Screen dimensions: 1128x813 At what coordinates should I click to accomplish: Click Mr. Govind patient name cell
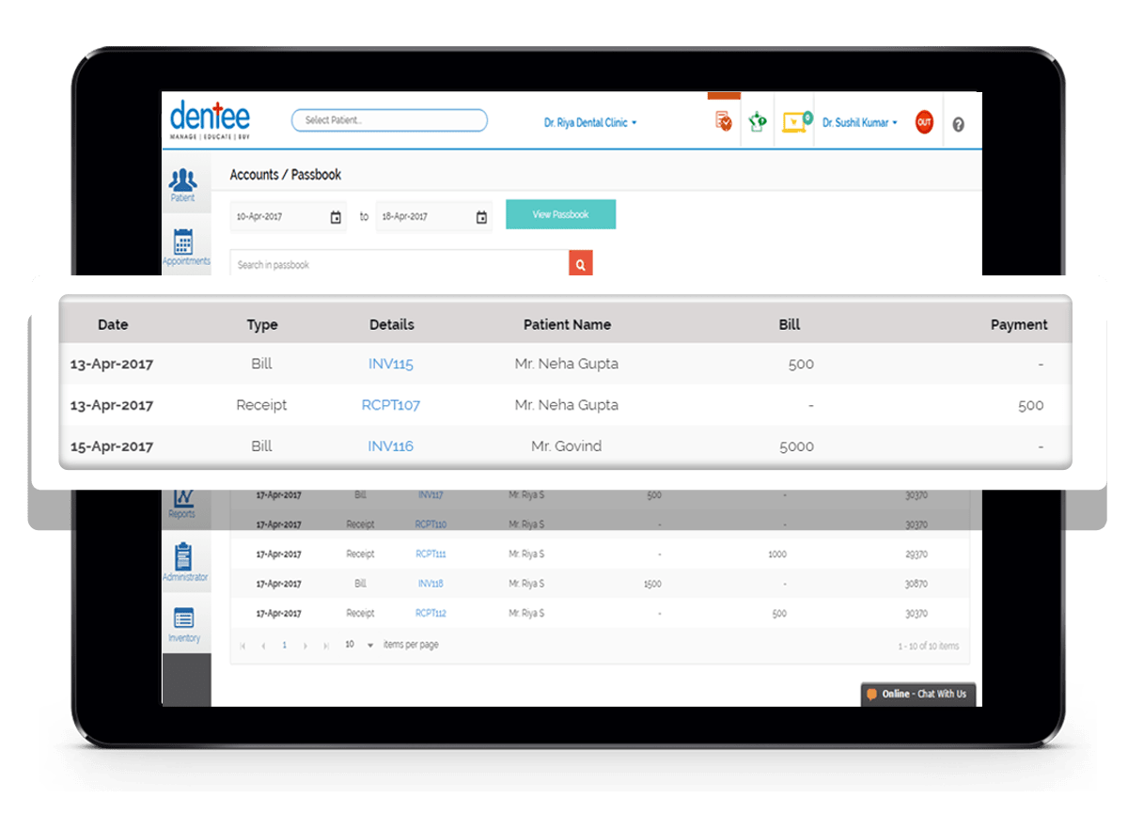[x=567, y=446]
